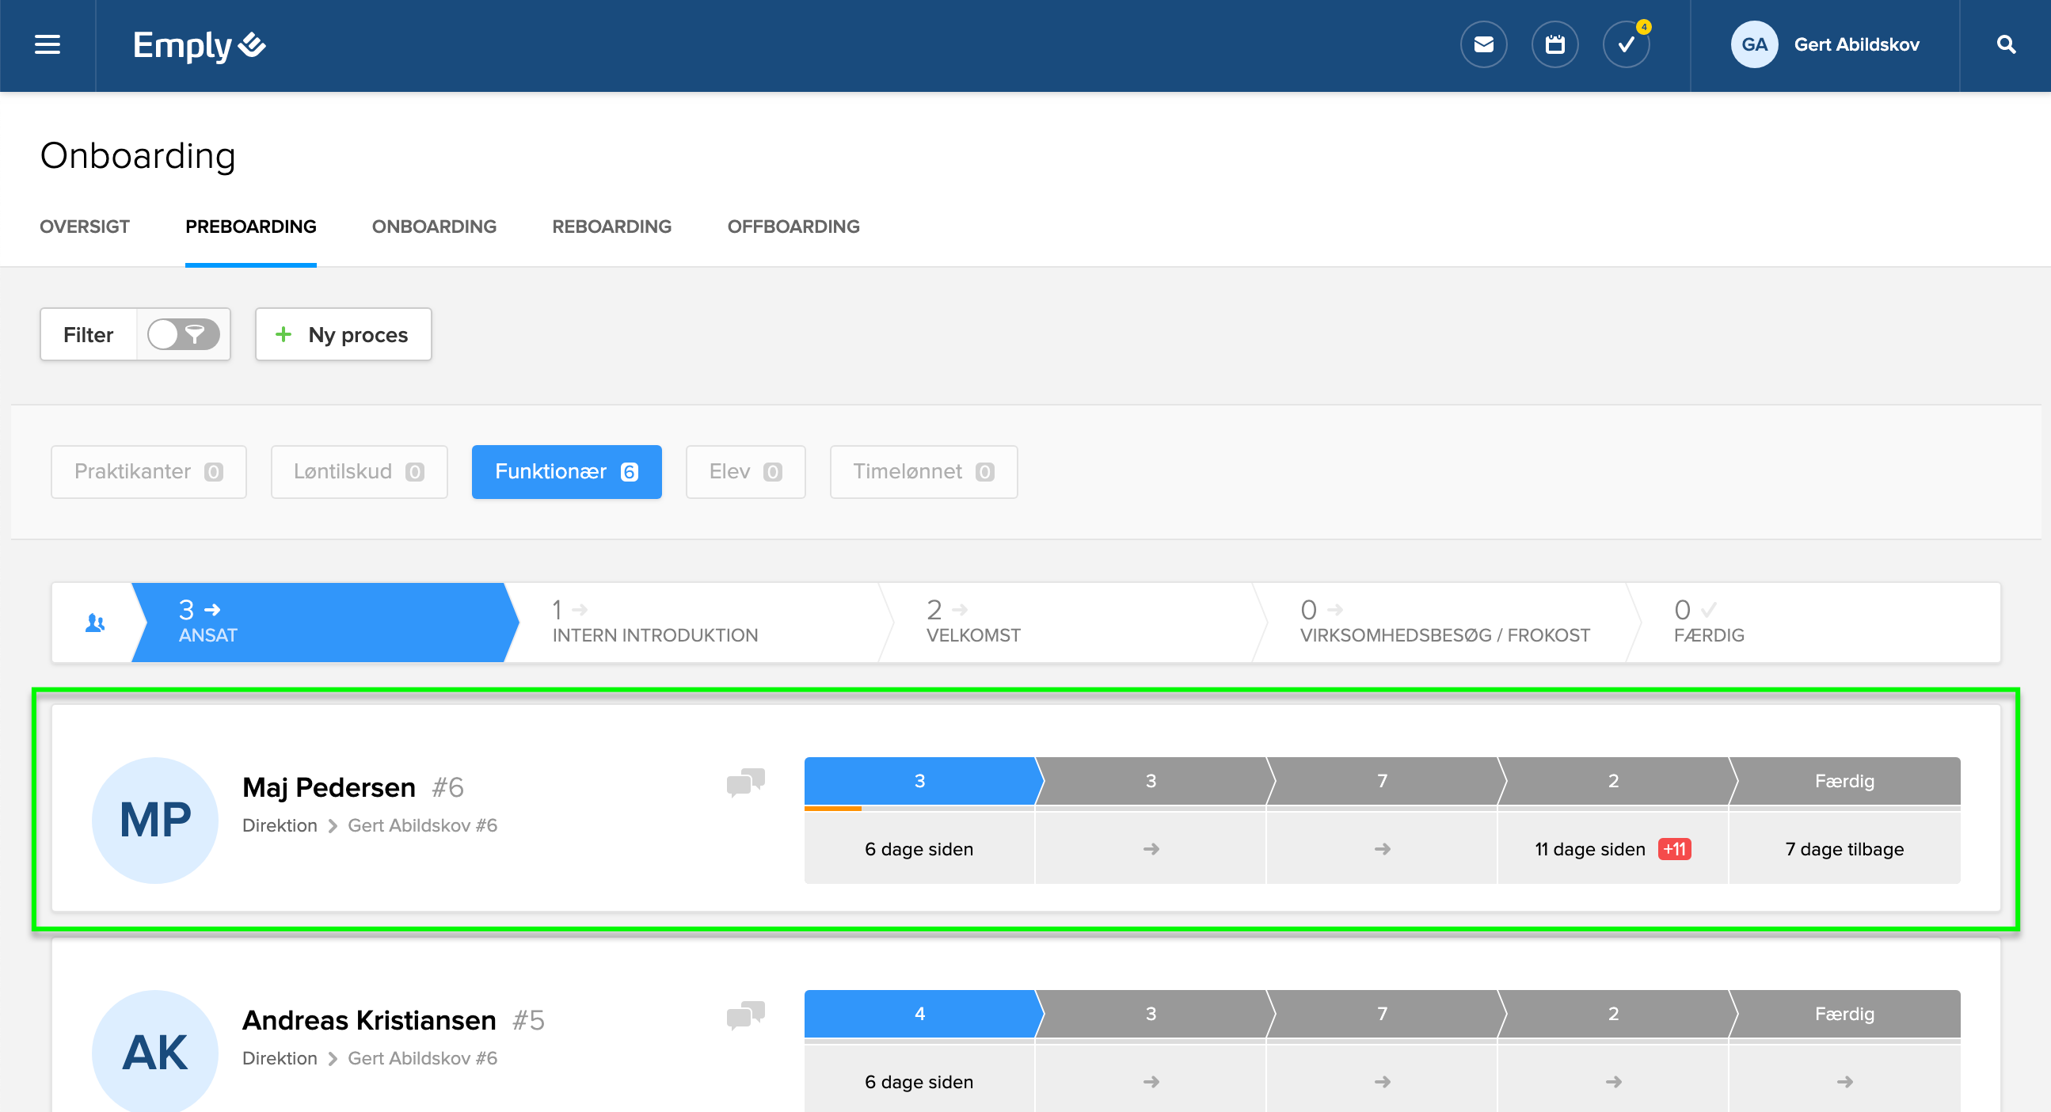2051x1112 pixels.
Task: Open the tasks checkmark icon with badge
Action: click(x=1626, y=44)
